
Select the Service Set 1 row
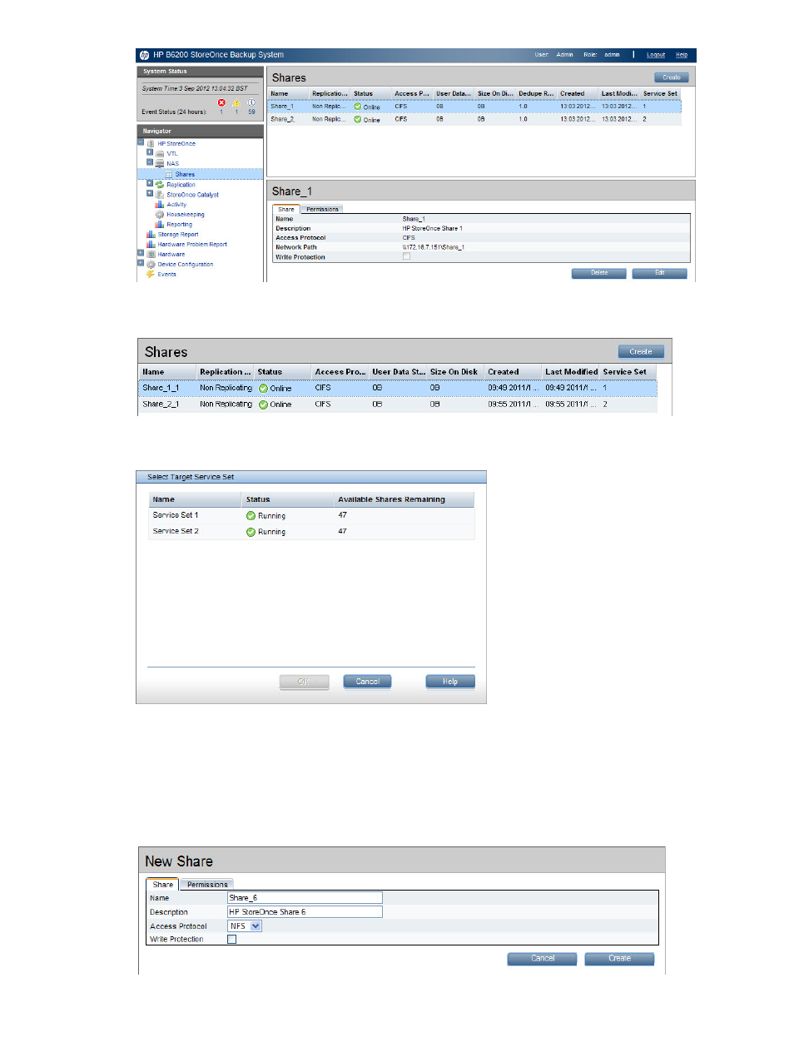311,516
